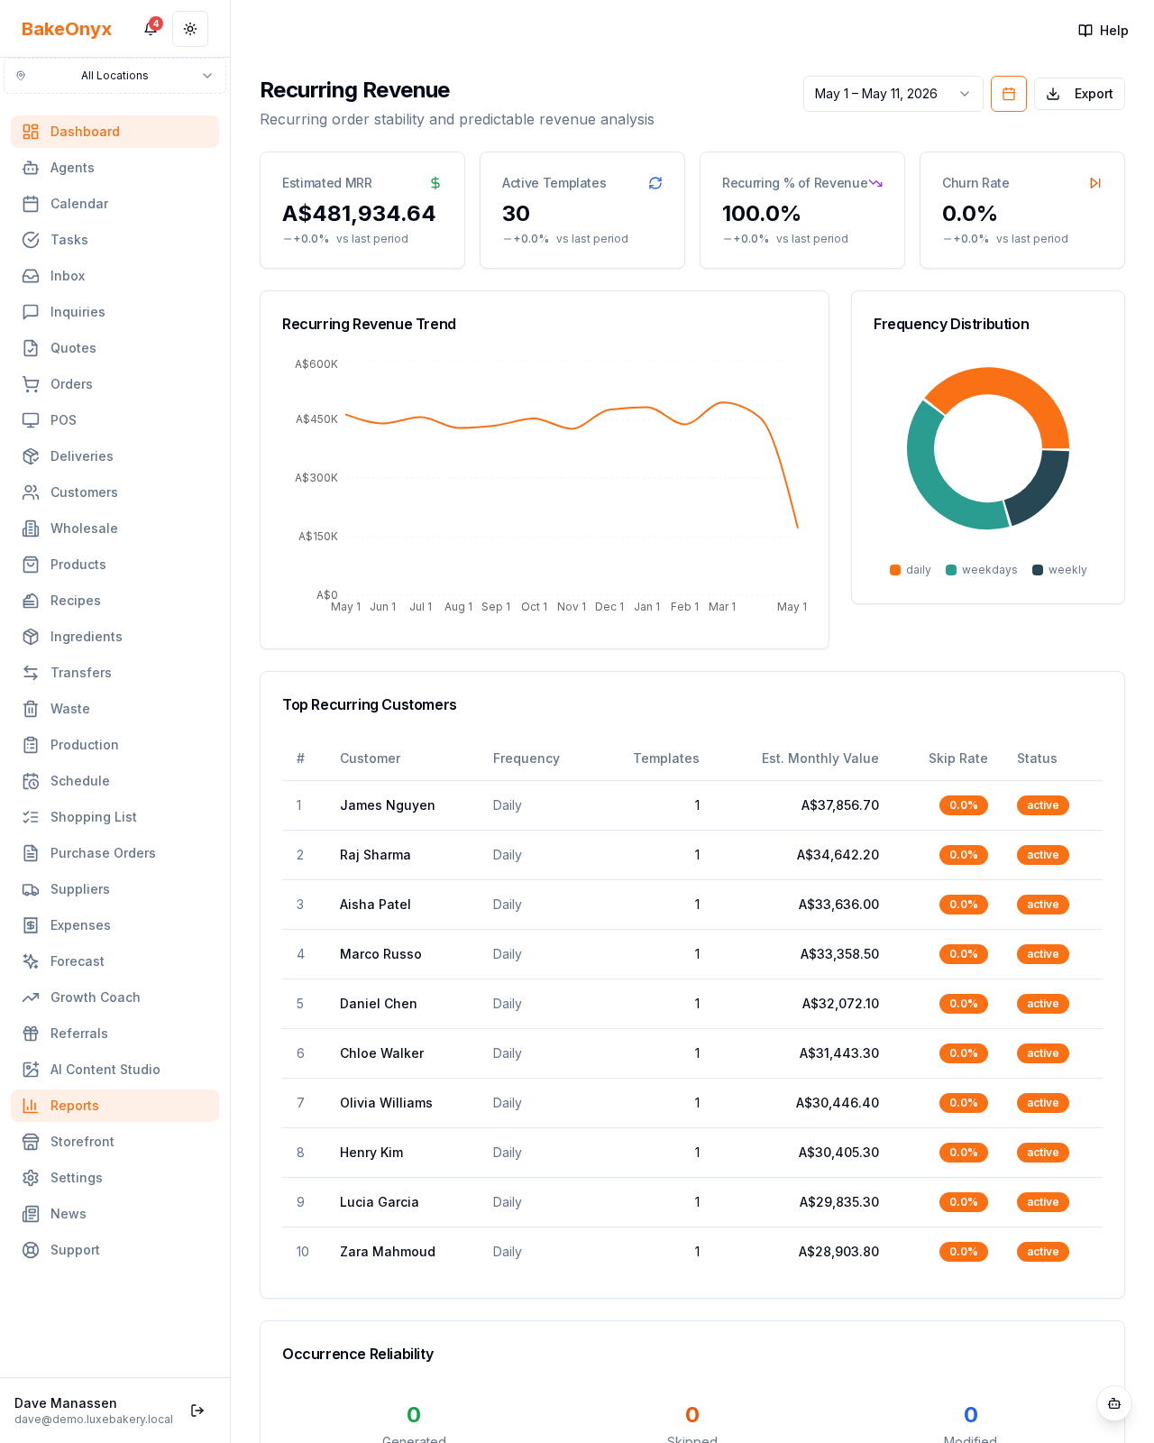Export the recurring revenue report
Image resolution: width=1154 pixels, height=1443 pixels.
[1079, 94]
